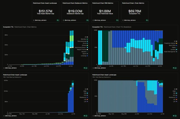Click query icon under Chain TVL Breakdown chart

[93, 68]
